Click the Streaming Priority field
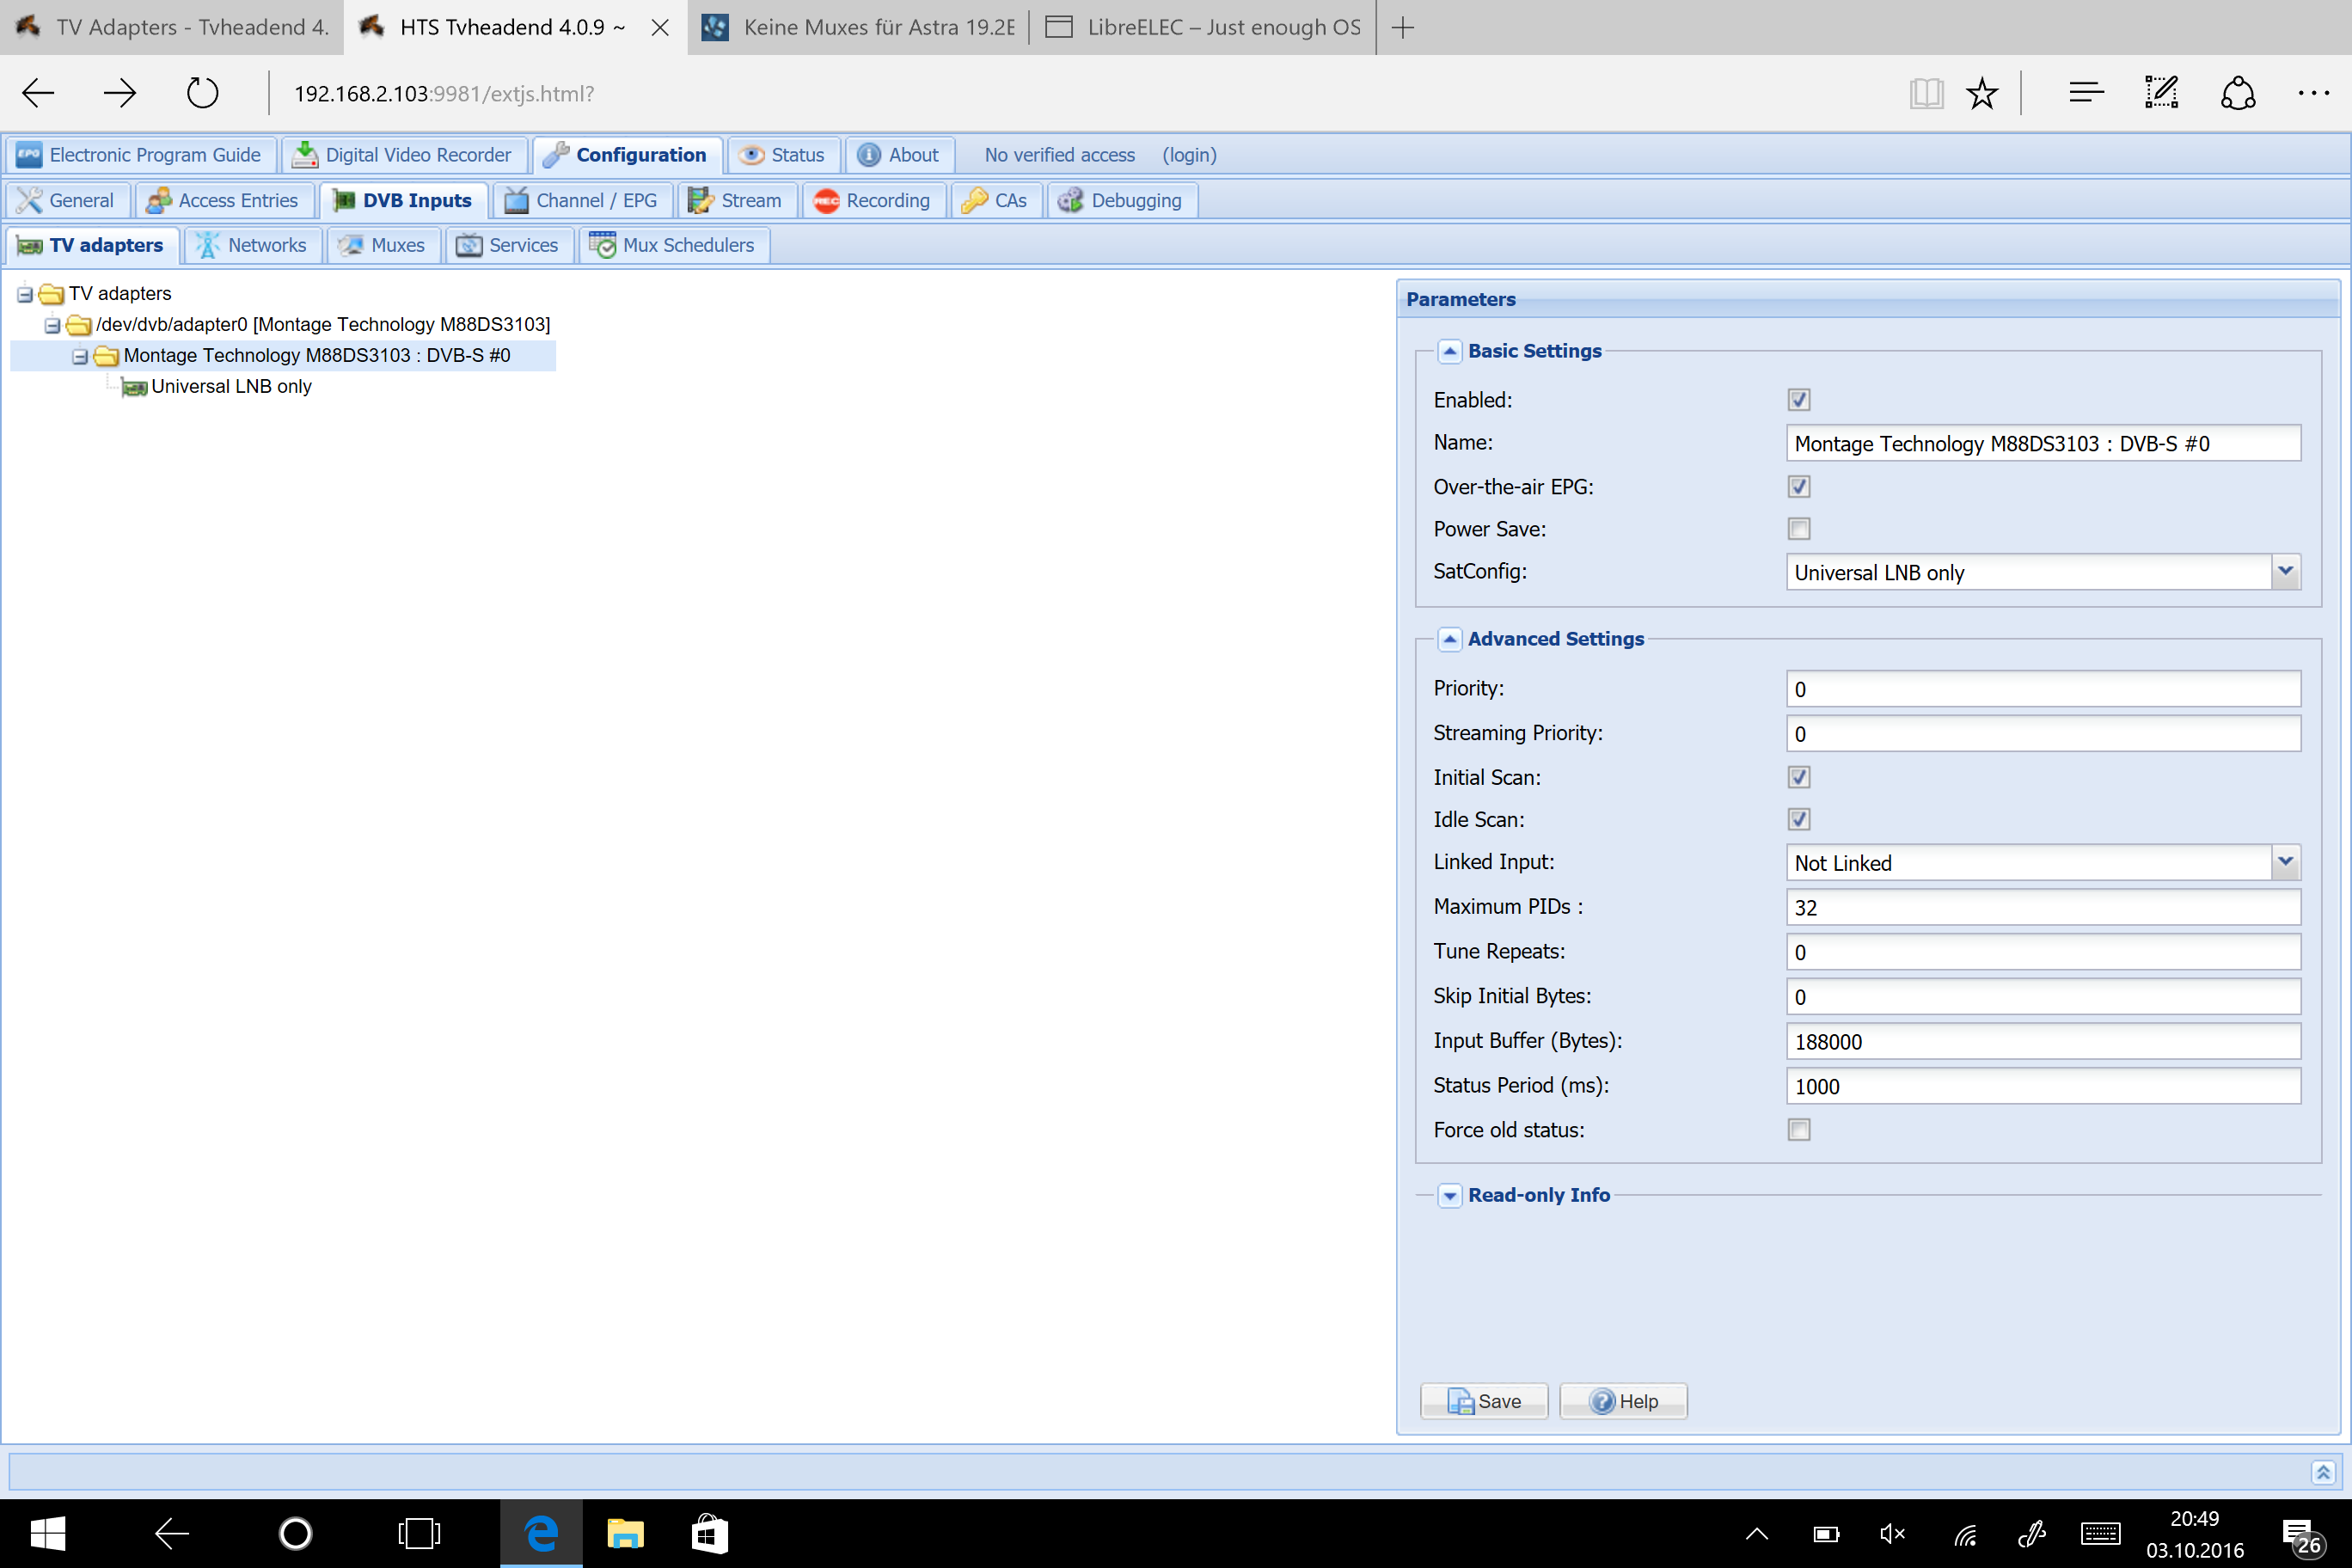The height and width of the screenshot is (1568, 2352). click(x=2043, y=734)
